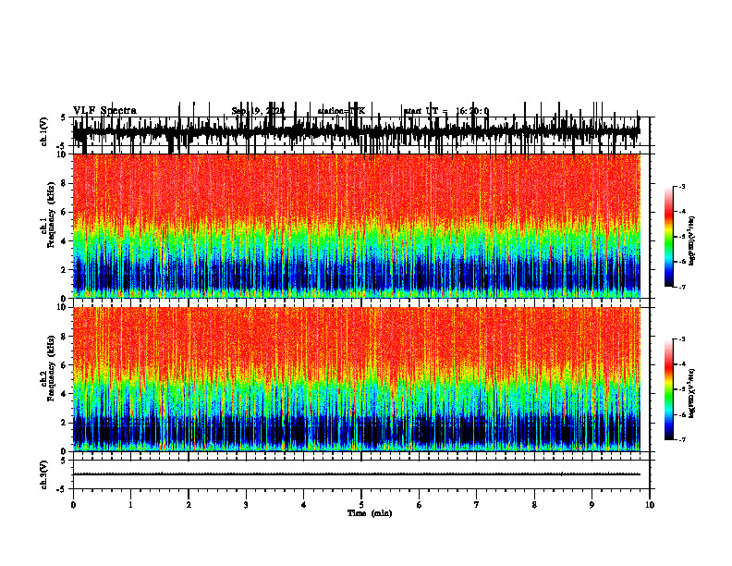Click the ch.1 spectrogram '8' kHz tick label
Image resolution: width=732 pixels, height=566 pixels.
(x=64, y=183)
